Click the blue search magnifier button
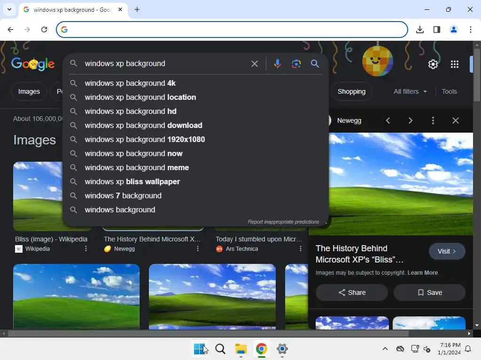This screenshot has width=481, height=360. click(x=315, y=64)
